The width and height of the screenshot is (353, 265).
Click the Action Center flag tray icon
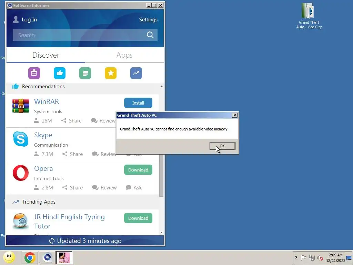click(303, 257)
